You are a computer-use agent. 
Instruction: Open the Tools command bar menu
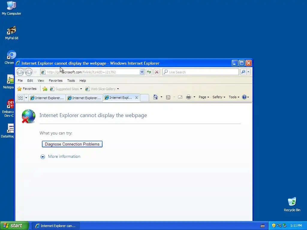[234, 97]
